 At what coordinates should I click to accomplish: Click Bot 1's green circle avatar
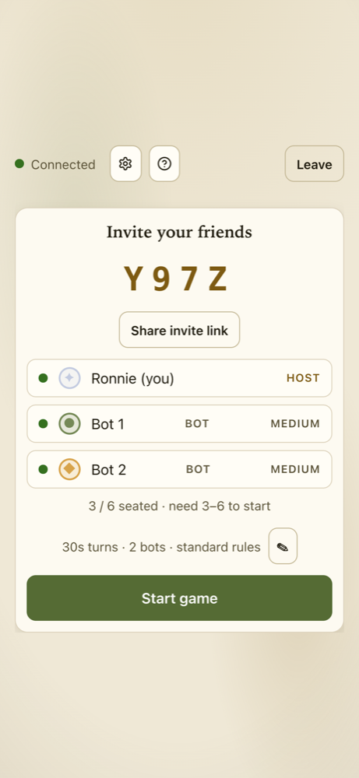pos(69,424)
